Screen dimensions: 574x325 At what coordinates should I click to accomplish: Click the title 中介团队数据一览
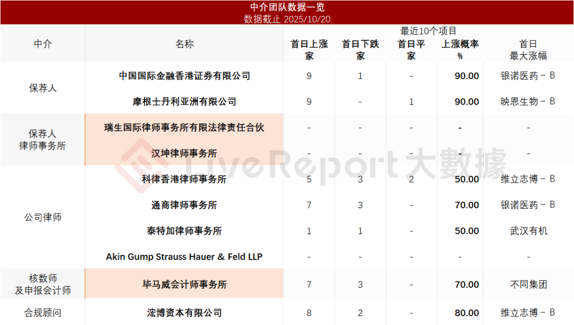(287, 7)
